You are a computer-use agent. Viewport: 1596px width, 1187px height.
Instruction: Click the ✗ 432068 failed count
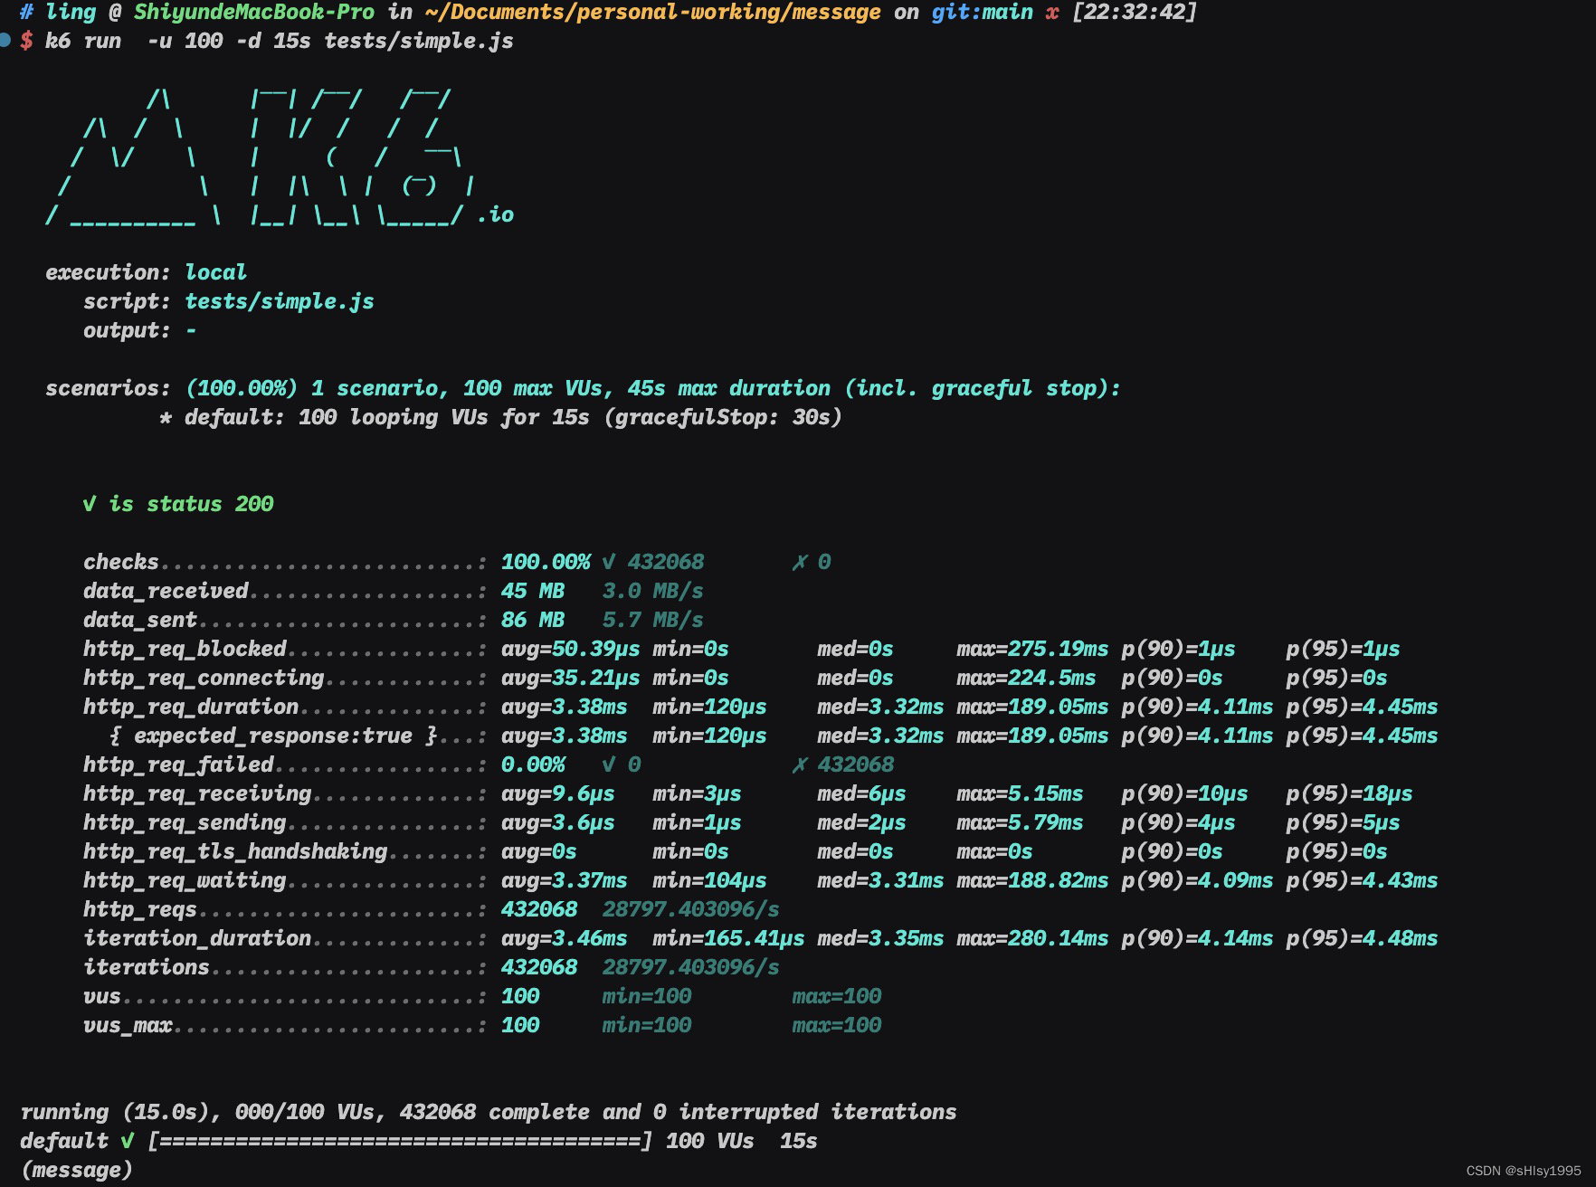843,764
